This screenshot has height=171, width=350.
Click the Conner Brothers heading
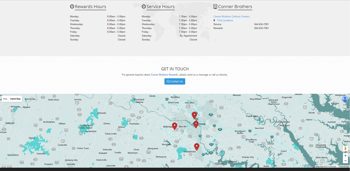coord(235,7)
